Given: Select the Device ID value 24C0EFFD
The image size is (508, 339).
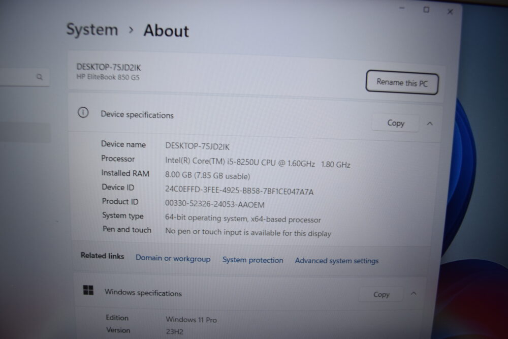Looking at the screenshot, I should click(x=239, y=190).
